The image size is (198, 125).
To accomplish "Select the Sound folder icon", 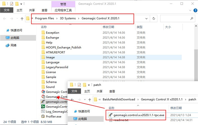I will pos(43,87).
